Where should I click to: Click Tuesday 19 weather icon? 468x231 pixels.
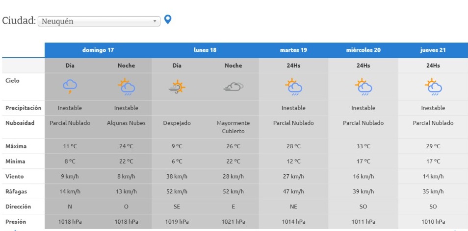293,87
